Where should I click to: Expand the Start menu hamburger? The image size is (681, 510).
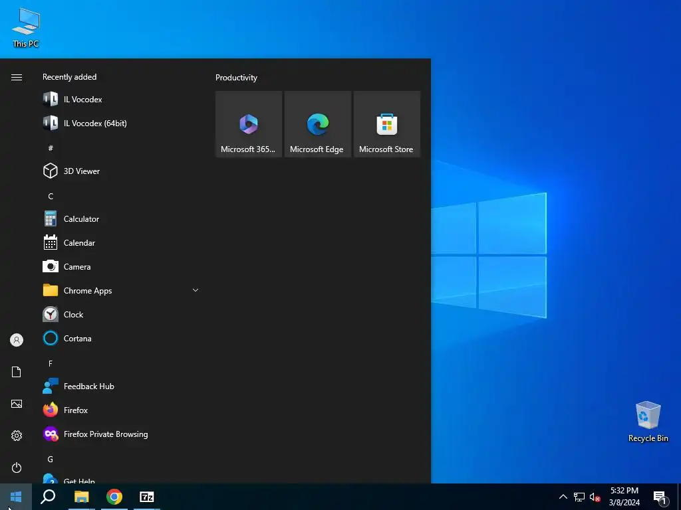click(17, 77)
